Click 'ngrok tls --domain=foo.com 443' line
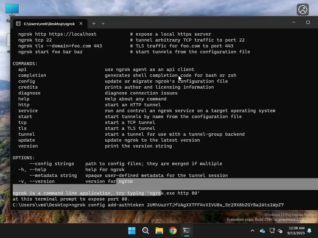318x238 pixels. tap(60, 46)
